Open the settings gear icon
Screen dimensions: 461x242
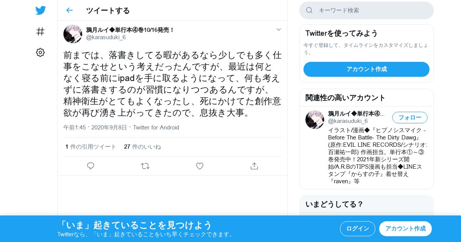40,53
